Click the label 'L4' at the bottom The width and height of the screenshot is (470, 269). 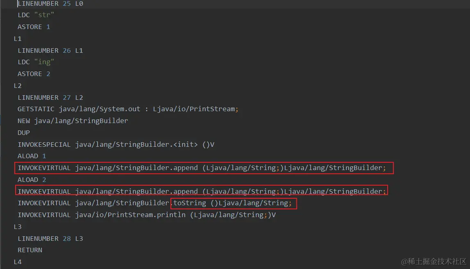coord(18,262)
